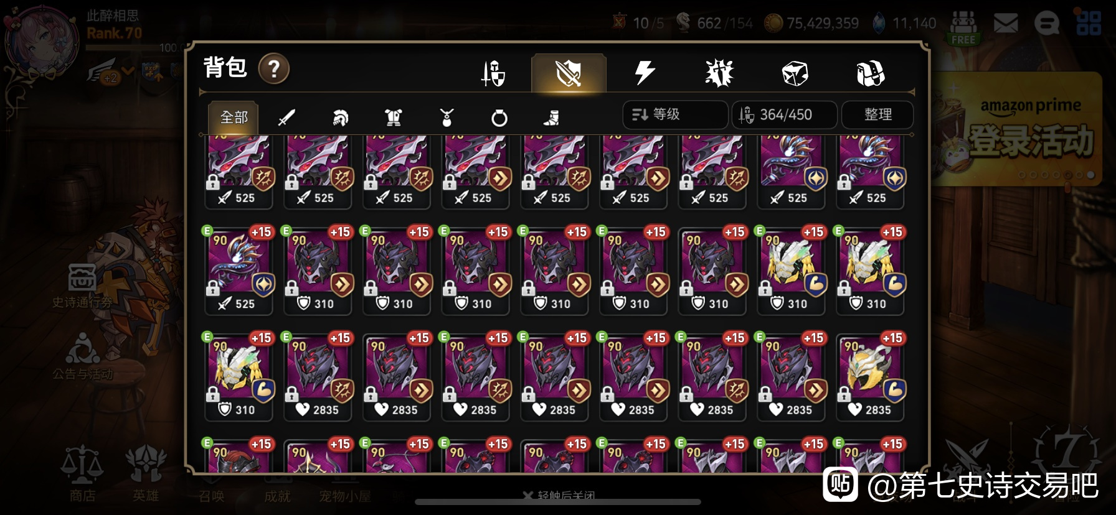Open the helmet and shield hero tab
Image resolution: width=1116 pixels, height=515 pixels.
pyautogui.click(x=493, y=73)
